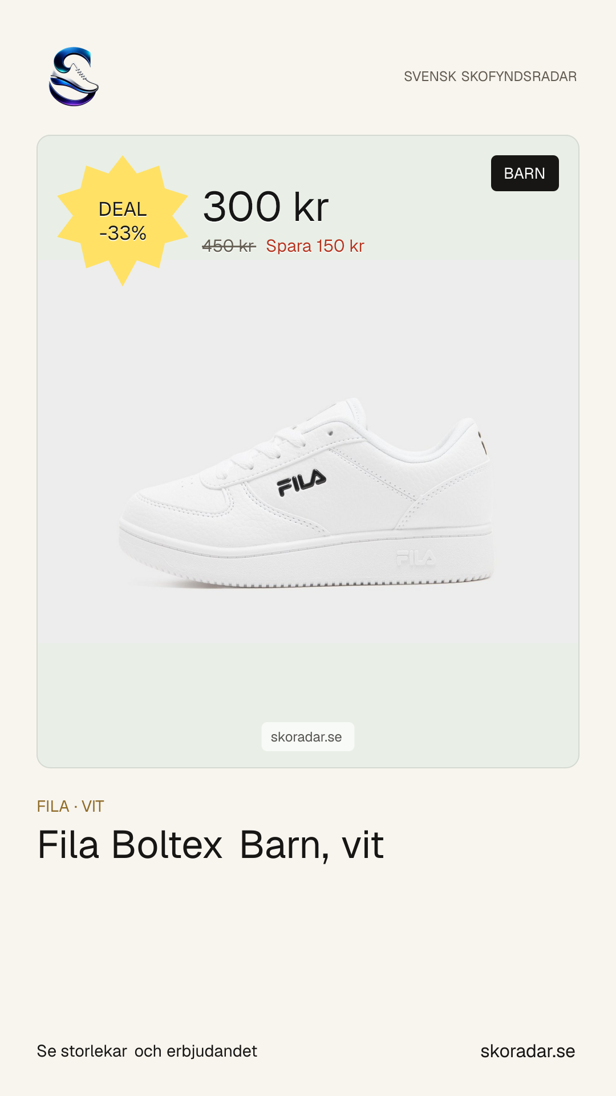
Task: Click the embossed FILA logo on sole
Action: tap(416, 558)
